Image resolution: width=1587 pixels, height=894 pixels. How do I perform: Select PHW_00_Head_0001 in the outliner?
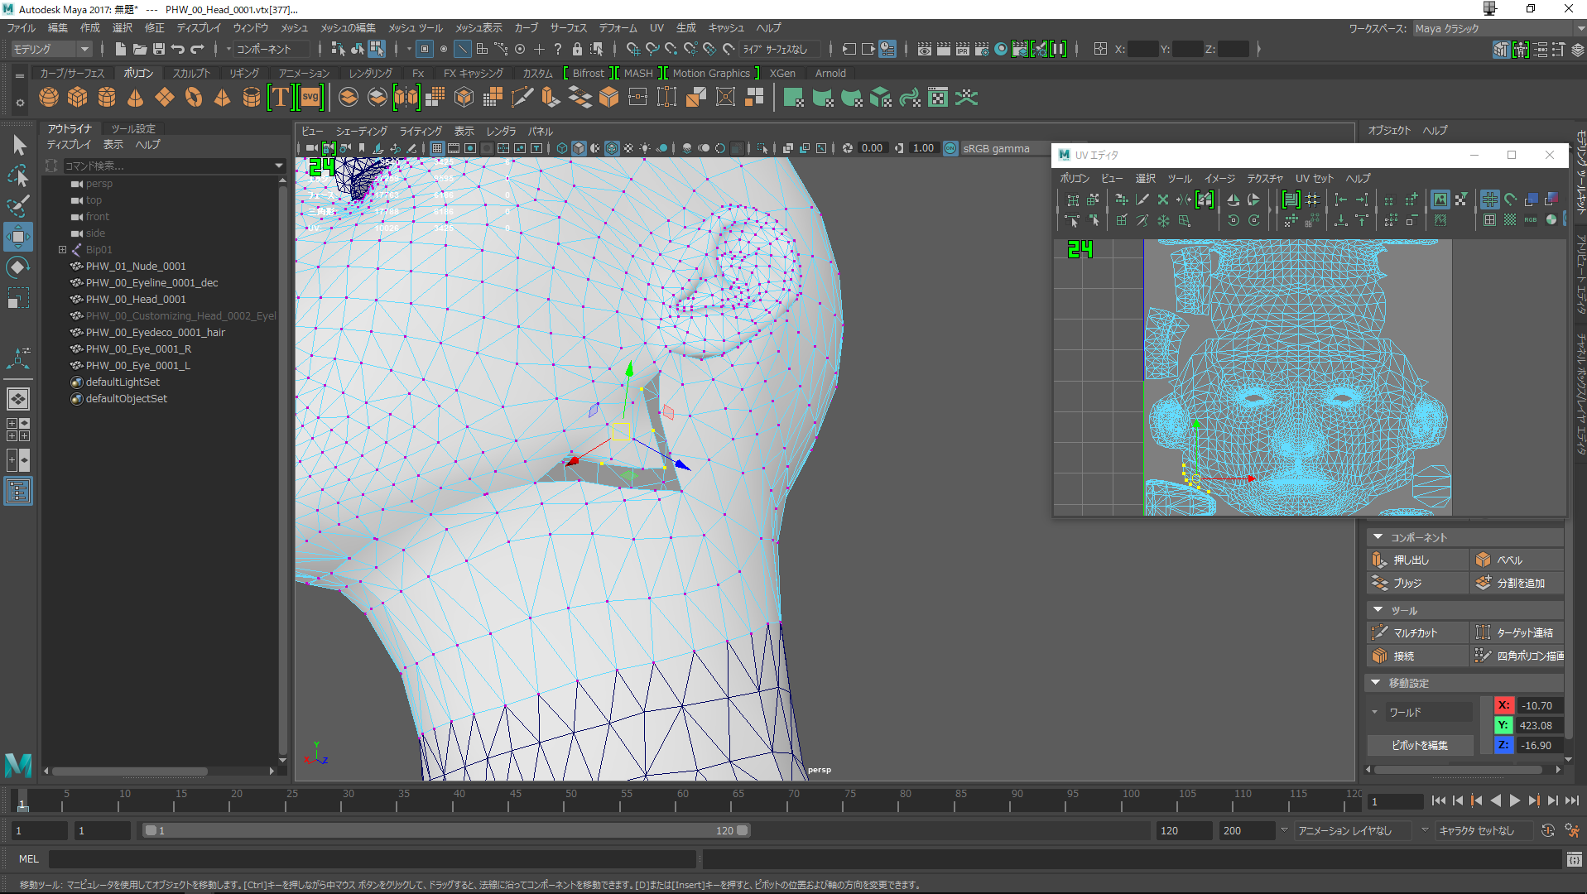coord(136,300)
